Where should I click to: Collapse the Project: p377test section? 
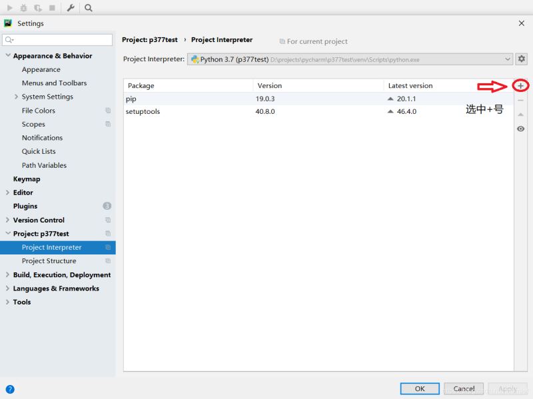(8, 234)
